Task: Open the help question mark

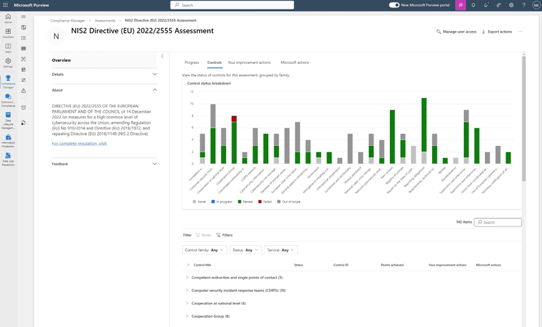Action: pyautogui.click(x=524, y=5)
